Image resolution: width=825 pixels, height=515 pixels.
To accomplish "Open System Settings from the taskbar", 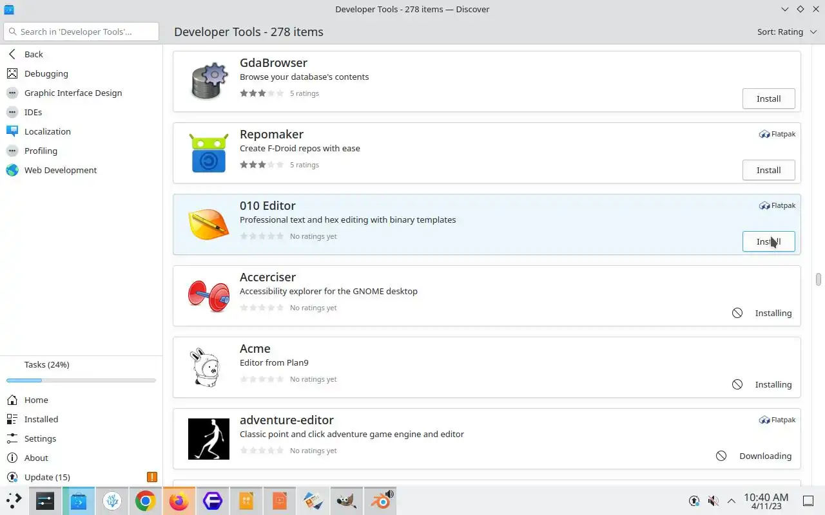I will [x=45, y=500].
